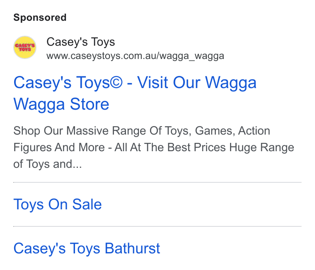Open the Casey's Toys Bathurst sitelink
Image resolution: width=315 pixels, height=270 pixels.
[87, 248]
